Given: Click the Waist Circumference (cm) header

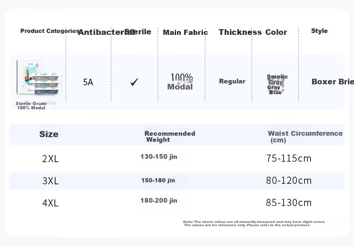Looking at the screenshot, I should tap(305, 137).
